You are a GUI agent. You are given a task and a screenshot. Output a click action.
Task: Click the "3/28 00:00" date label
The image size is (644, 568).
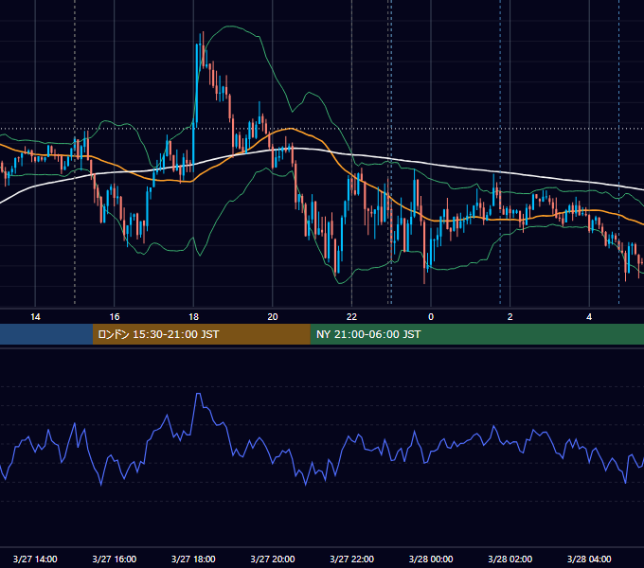(431, 559)
